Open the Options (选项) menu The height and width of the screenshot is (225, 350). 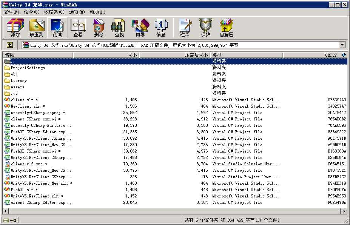(77, 12)
